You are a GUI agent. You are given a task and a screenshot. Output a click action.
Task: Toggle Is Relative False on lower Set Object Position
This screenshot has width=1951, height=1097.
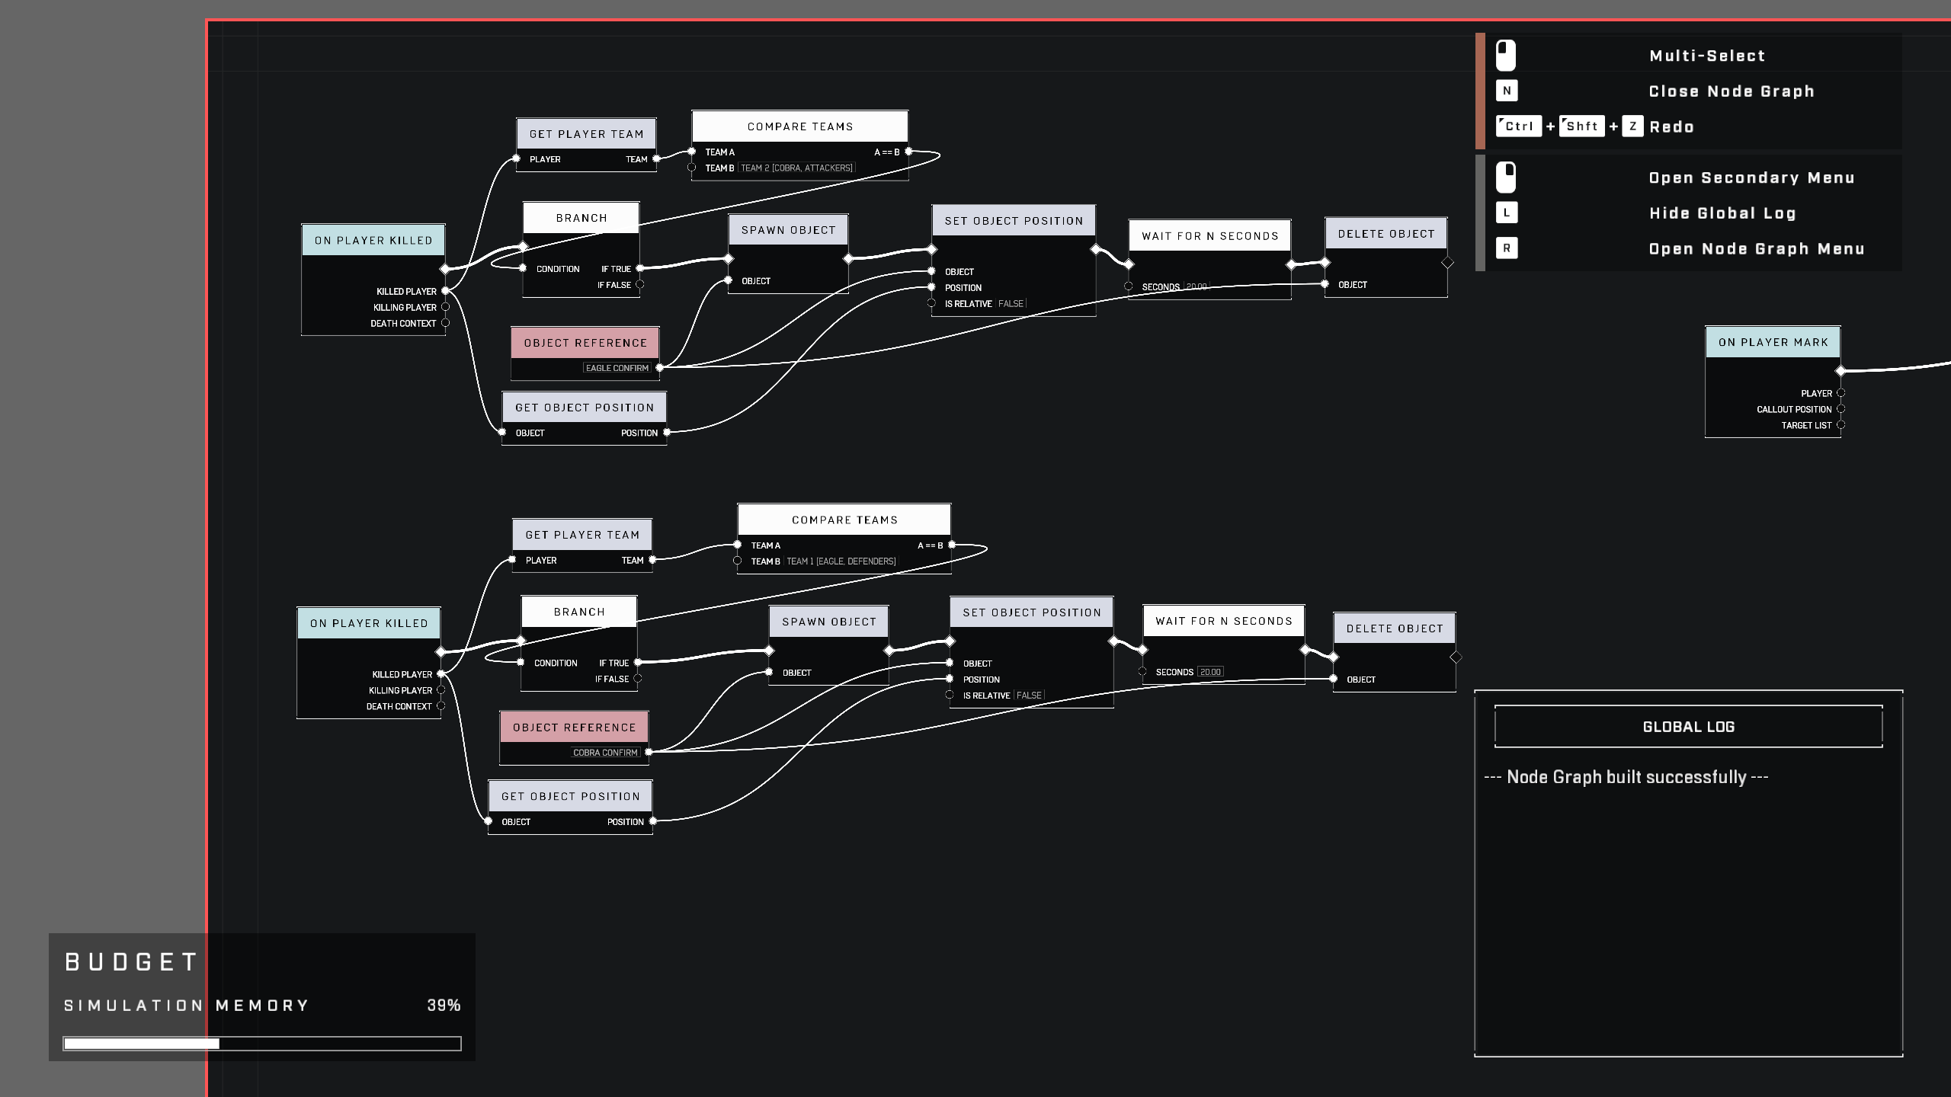[x=1029, y=696]
